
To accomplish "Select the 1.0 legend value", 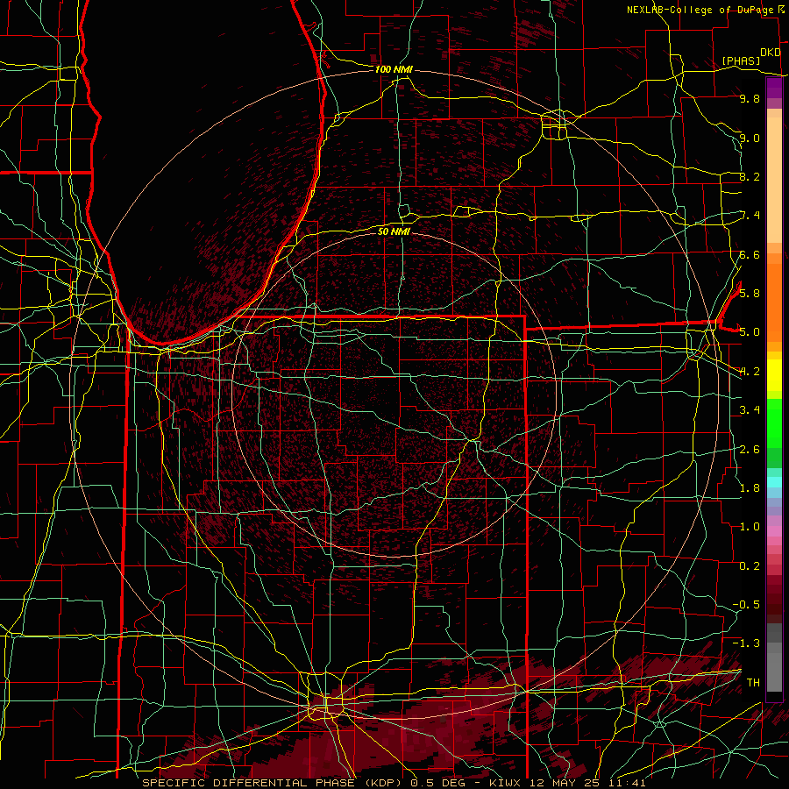I will (750, 527).
